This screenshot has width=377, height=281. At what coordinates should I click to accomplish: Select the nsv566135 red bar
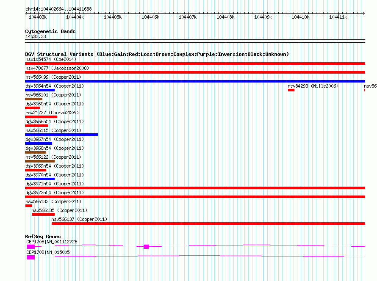43,215
